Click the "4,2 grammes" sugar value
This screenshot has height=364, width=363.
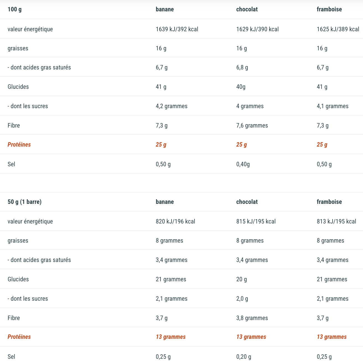(172, 106)
